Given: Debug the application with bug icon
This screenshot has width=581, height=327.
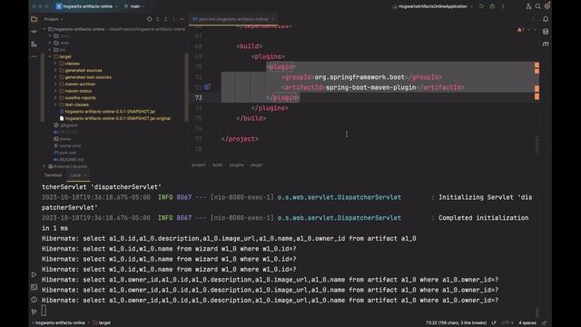Looking at the screenshot, I should coord(492,6).
